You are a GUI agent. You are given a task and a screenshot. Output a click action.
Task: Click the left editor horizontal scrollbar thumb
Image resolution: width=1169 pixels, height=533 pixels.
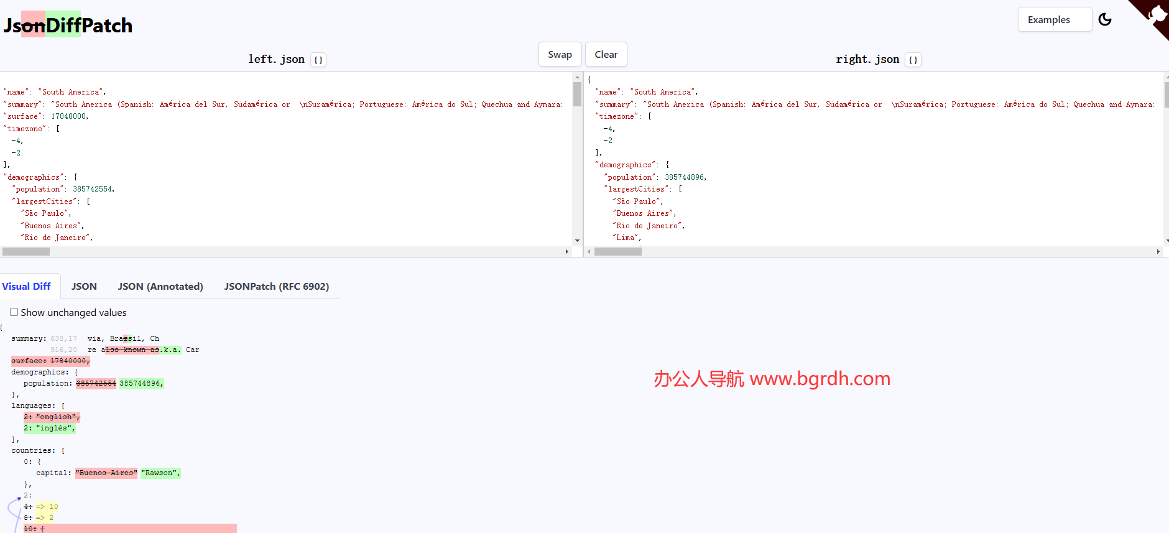pyautogui.click(x=26, y=252)
